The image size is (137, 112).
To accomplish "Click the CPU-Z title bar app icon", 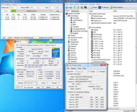I will click(15, 42).
